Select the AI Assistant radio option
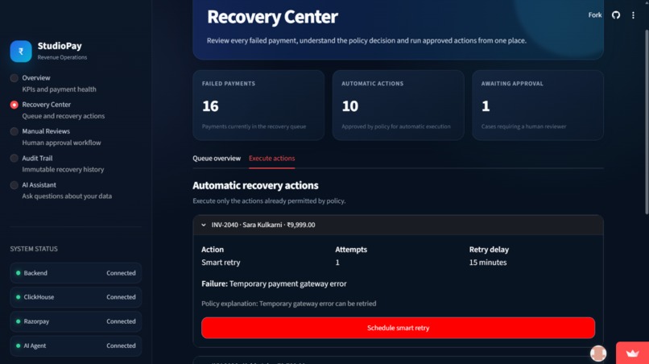Screen dimensions: 649x364 point(14,185)
